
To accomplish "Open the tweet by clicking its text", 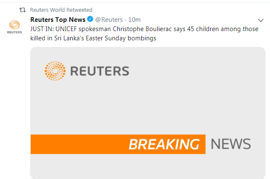I will pos(144,34).
